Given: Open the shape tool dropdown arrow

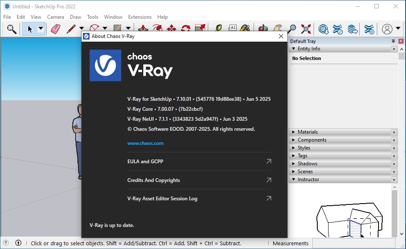Looking at the screenshot, I should (x=128, y=28).
